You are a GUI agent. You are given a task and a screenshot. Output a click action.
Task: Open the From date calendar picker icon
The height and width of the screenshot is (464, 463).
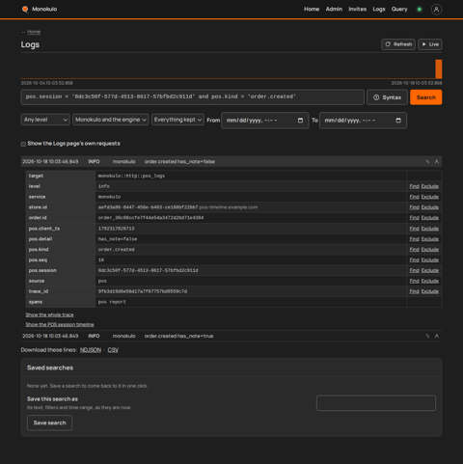[x=300, y=121]
